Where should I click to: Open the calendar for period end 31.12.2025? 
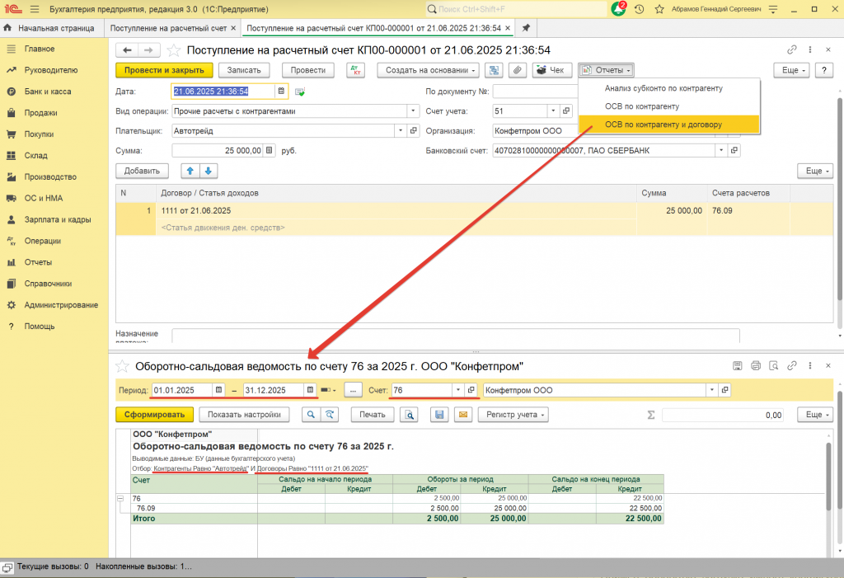point(310,390)
